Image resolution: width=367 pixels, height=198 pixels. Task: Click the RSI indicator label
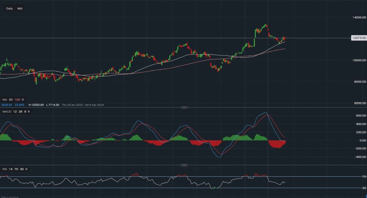click(4, 169)
